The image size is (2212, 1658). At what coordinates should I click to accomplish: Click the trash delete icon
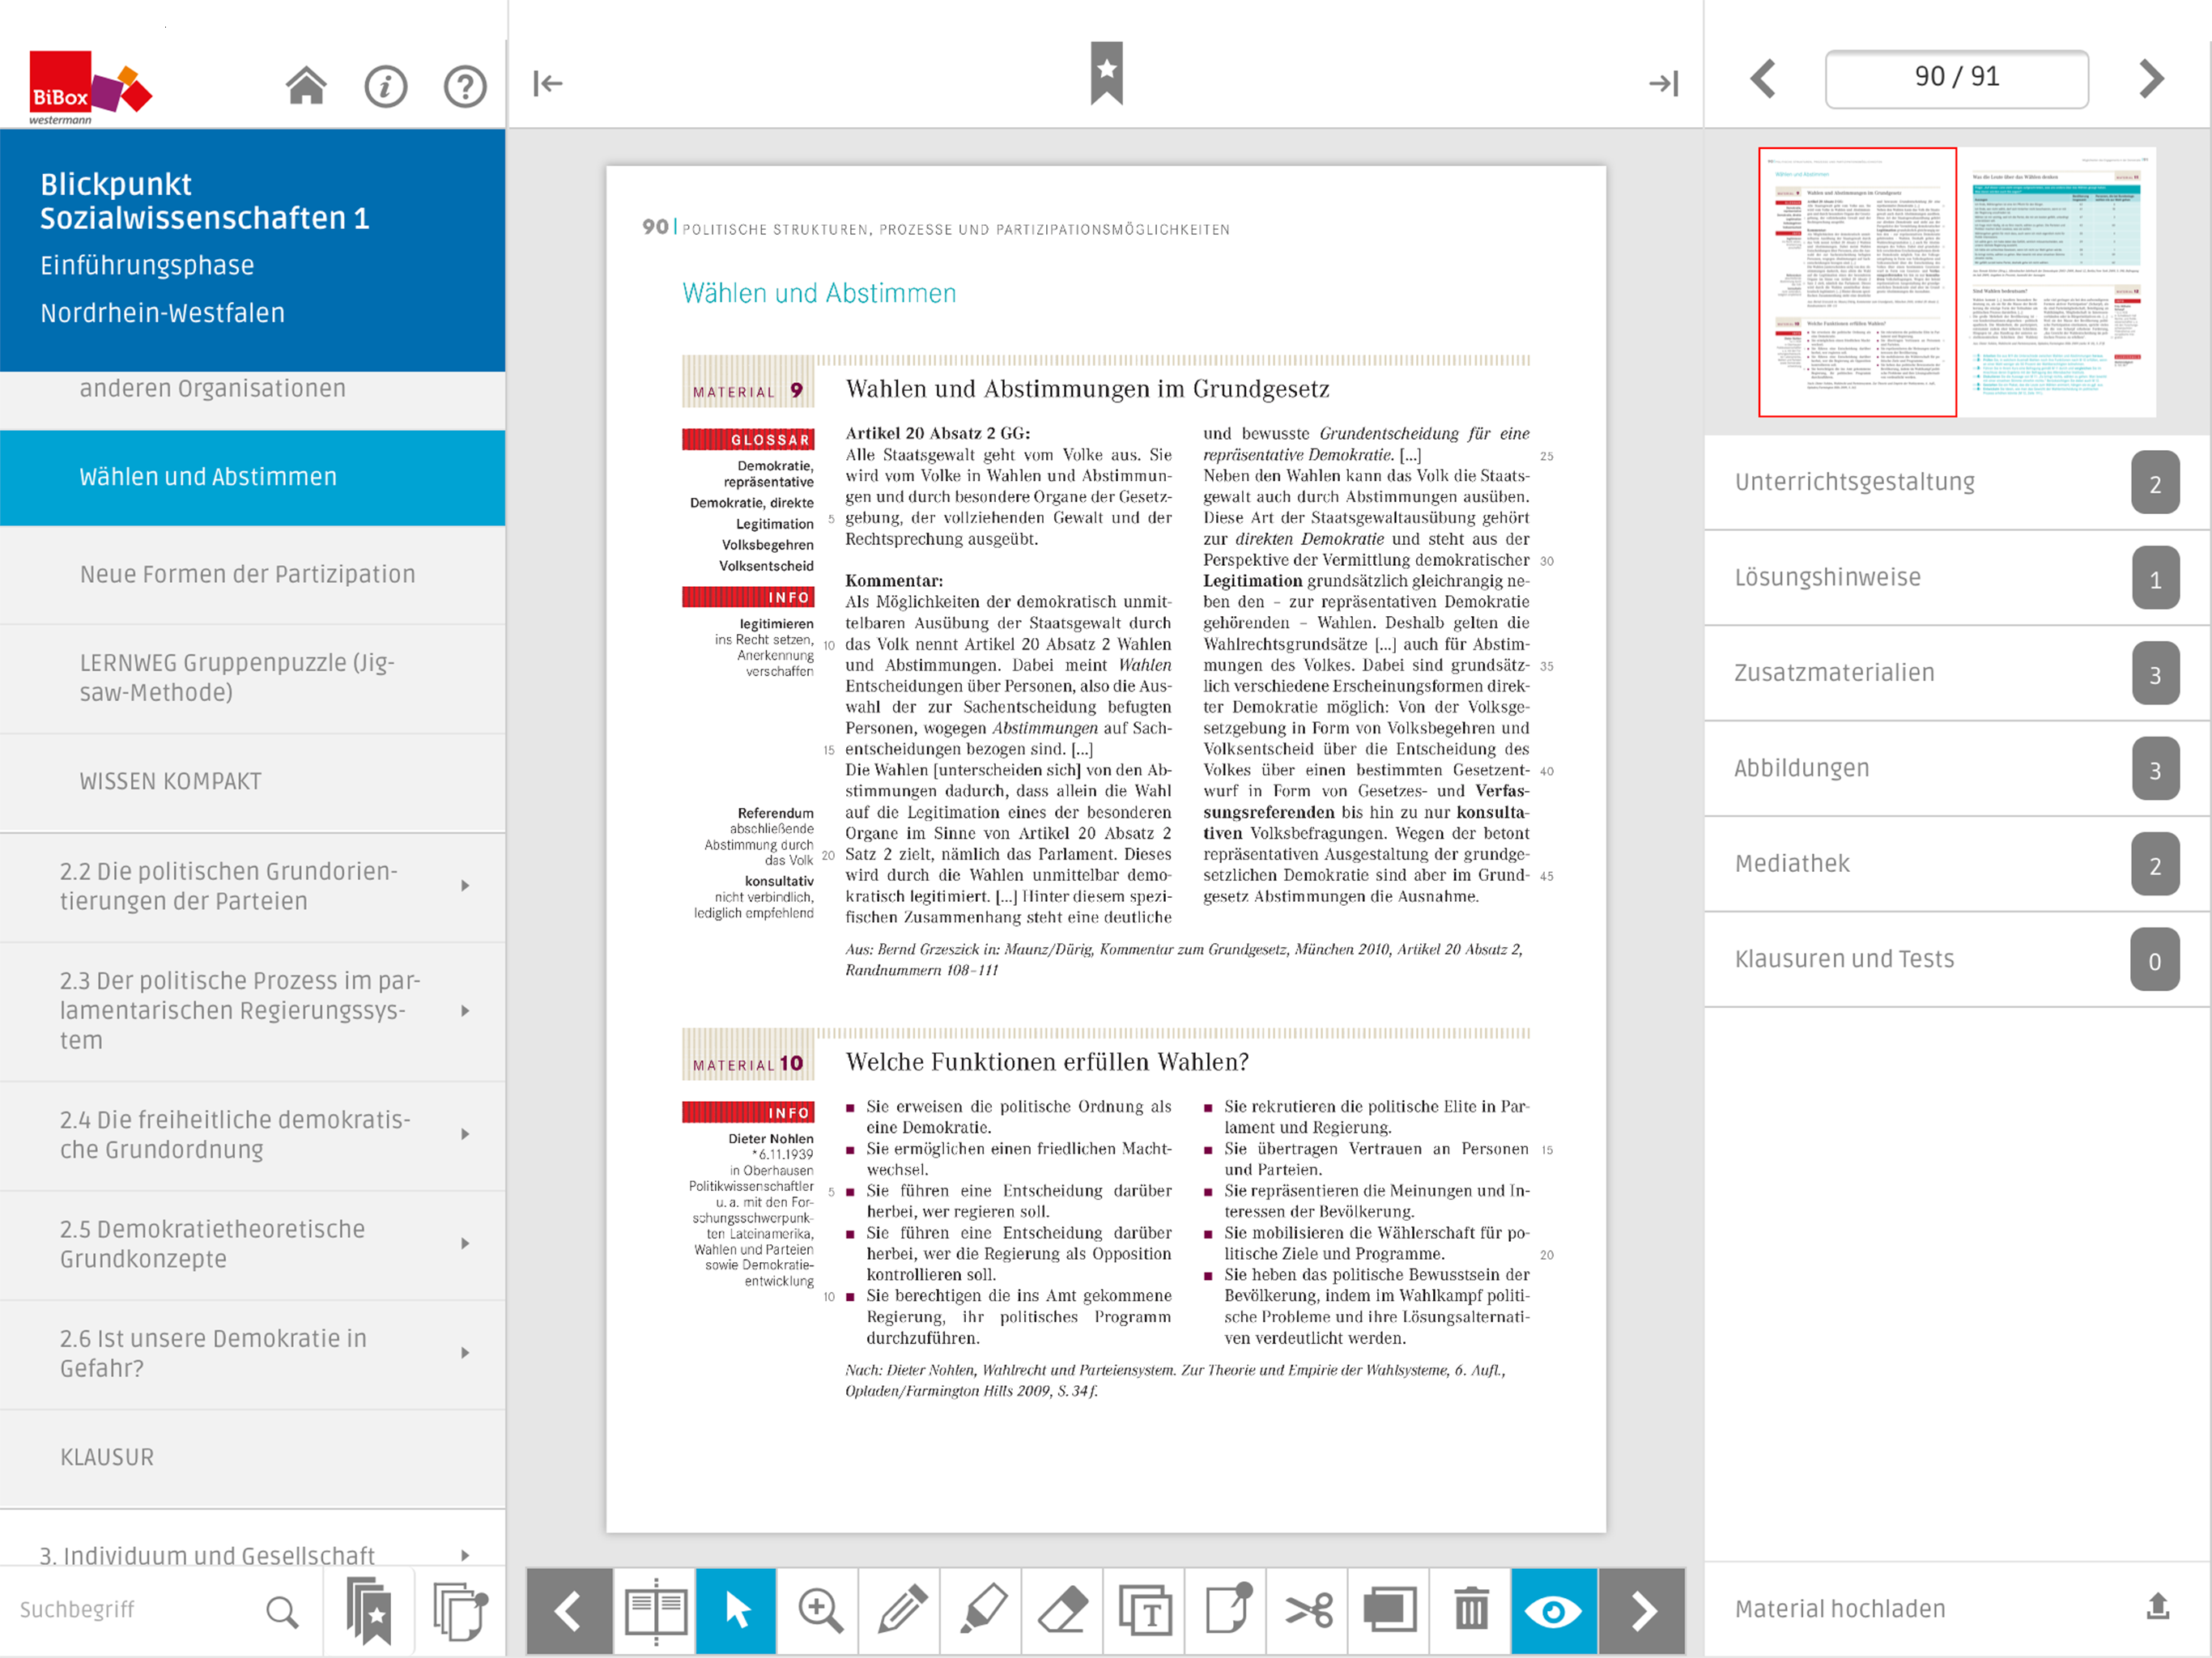point(1471,1610)
